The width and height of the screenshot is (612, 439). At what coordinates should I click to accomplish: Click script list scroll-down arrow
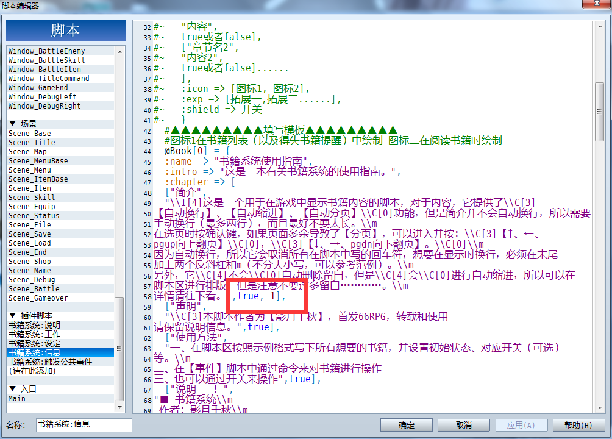[119, 407]
